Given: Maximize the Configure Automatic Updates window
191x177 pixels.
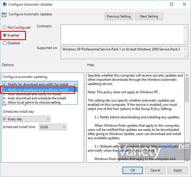Looking at the screenshot, I should point(172,4).
